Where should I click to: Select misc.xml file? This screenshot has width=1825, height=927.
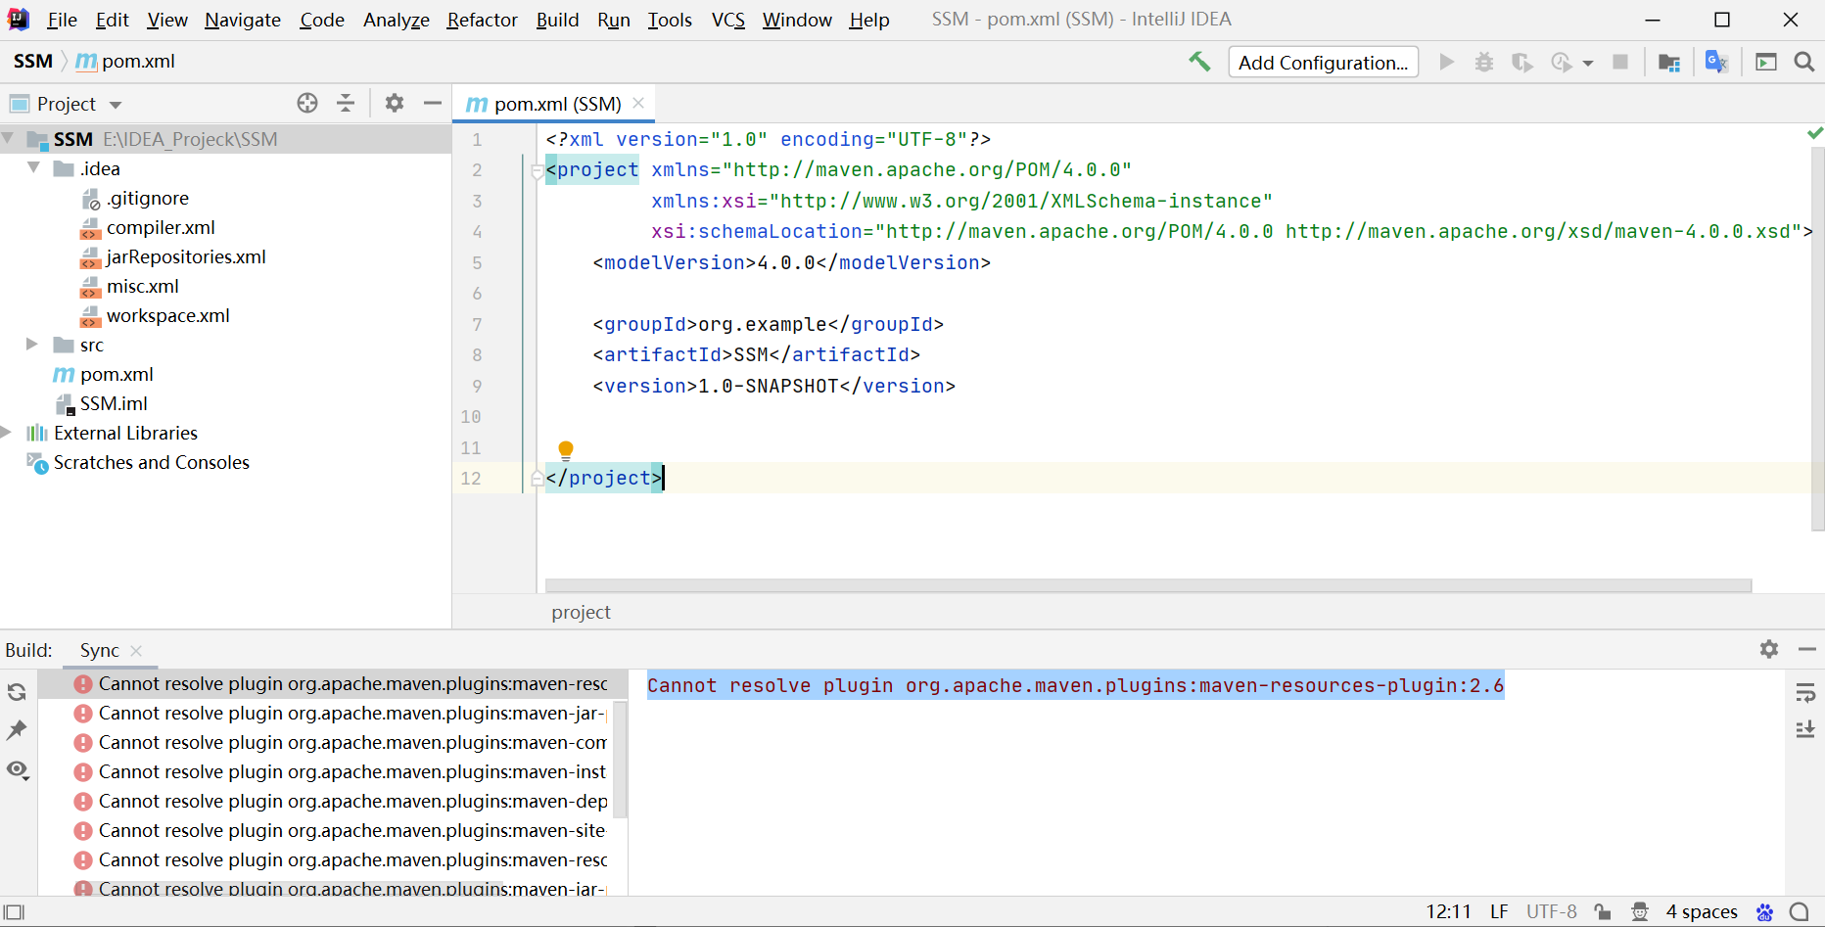coord(129,286)
